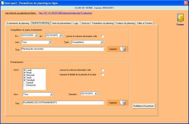Select the 'Imprimer le planning' tab

[x=40, y=23]
